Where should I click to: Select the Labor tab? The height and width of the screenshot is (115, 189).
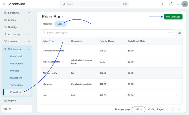click(60, 24)
